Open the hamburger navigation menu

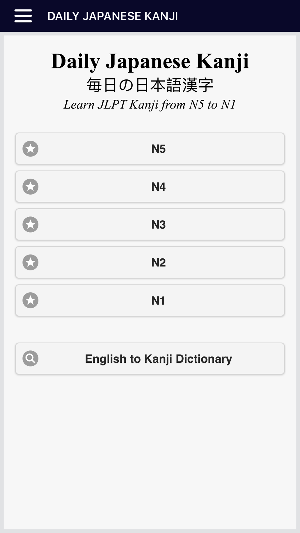[x=23, y=16]
